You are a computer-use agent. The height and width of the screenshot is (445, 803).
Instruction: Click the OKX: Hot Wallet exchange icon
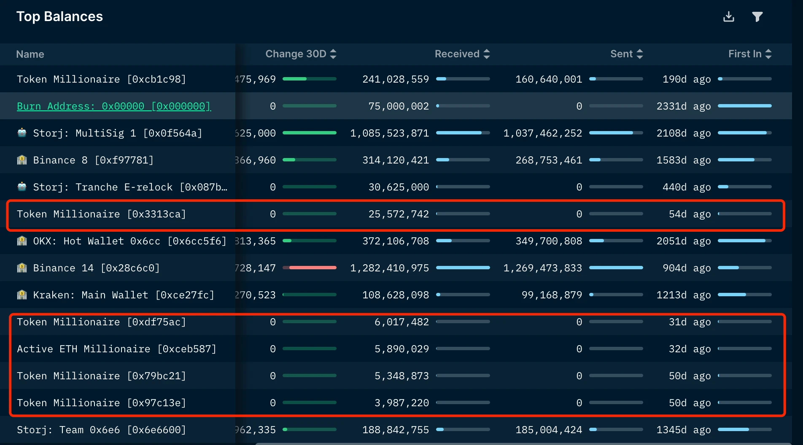(22, 241)
